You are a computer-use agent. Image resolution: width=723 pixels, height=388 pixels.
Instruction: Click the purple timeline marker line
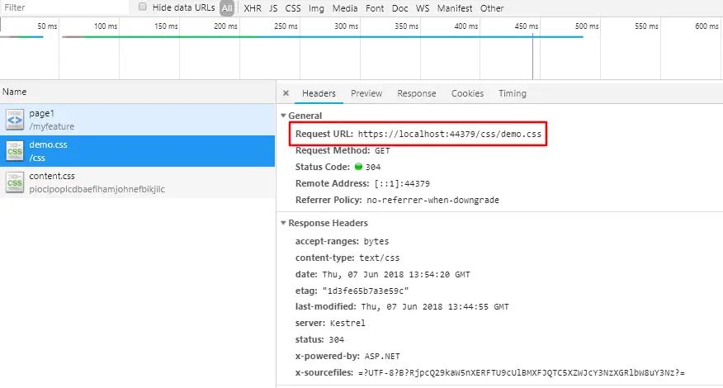click(532, 56)
